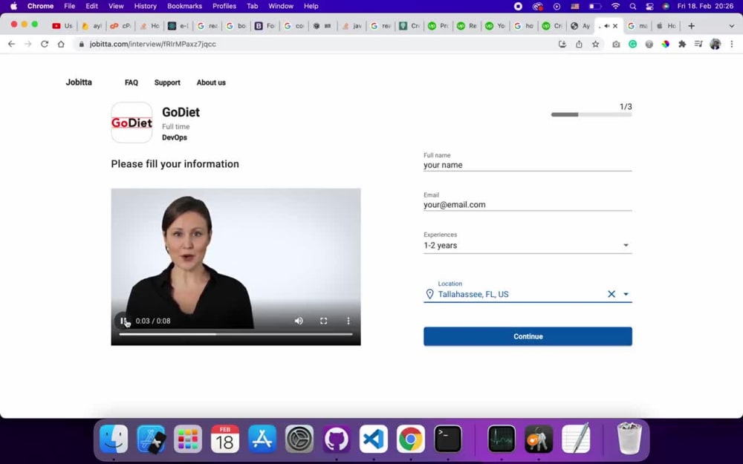This screenshot has width=743, height=464.
Task: Click the camera screenshot extension icon
Action: pos(616,44)
